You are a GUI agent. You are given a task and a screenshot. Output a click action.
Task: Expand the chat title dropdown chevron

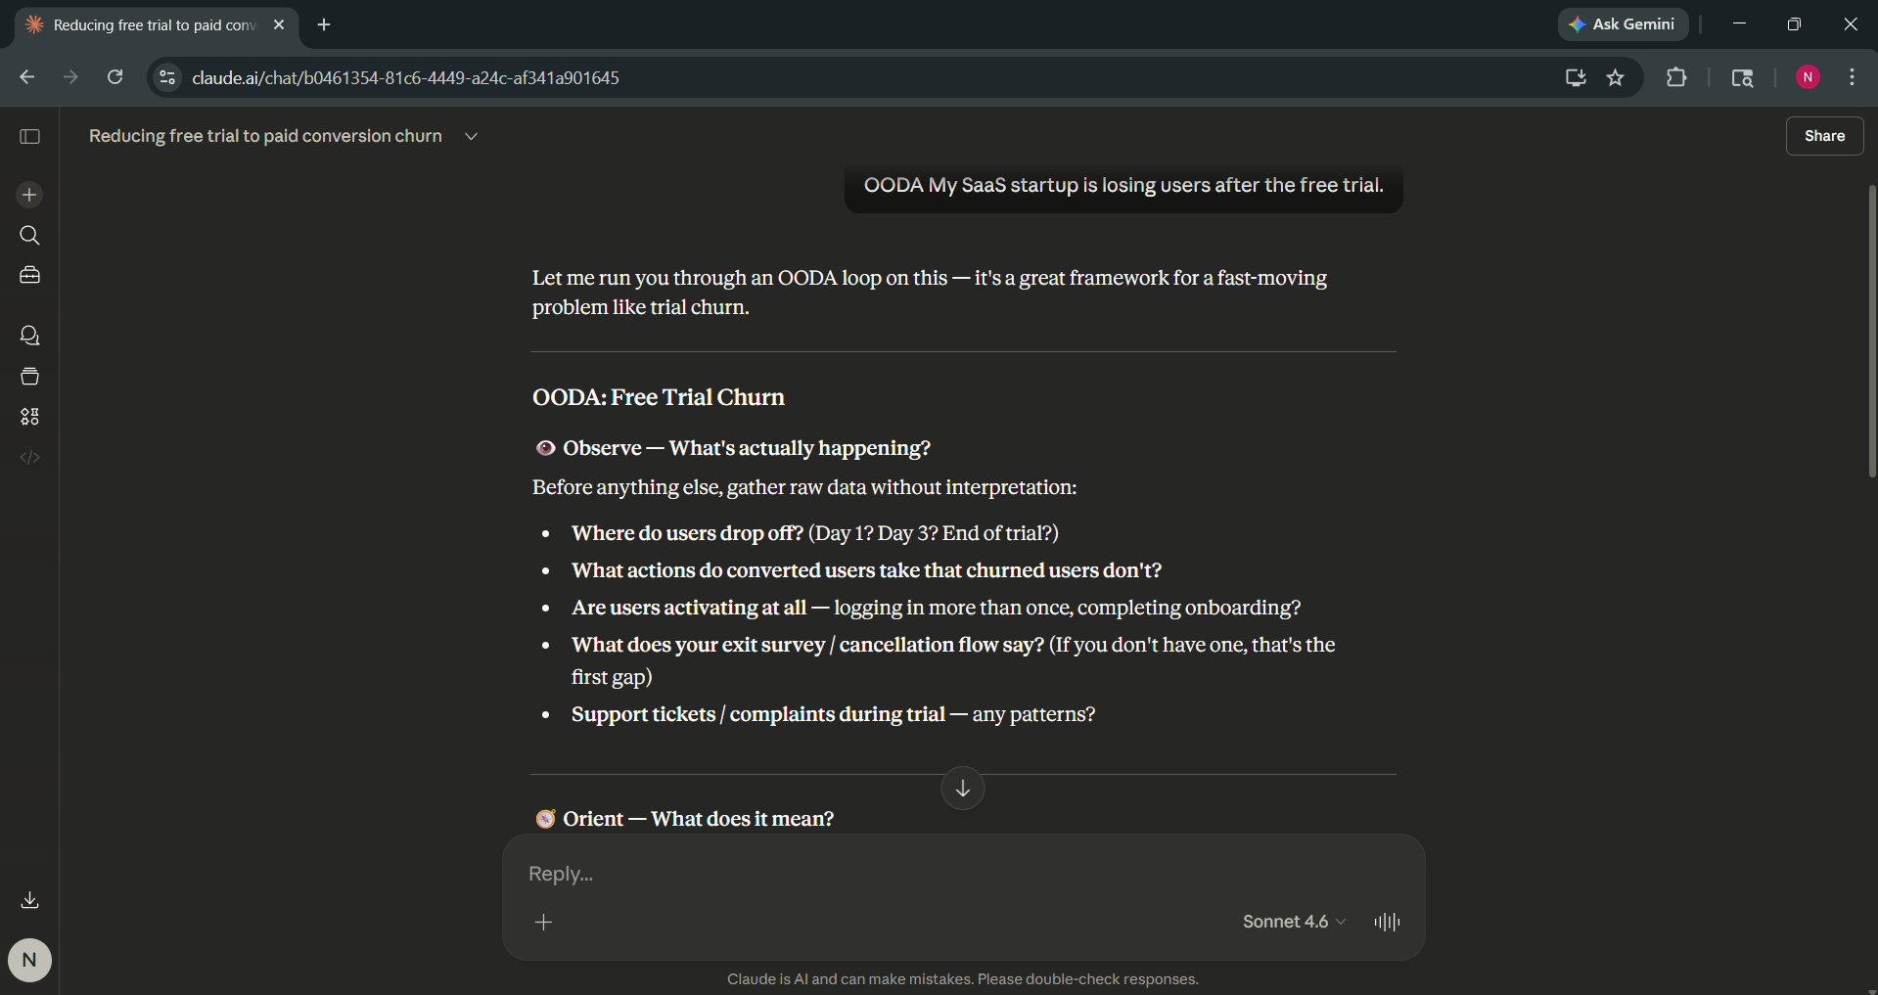(471, 137)
